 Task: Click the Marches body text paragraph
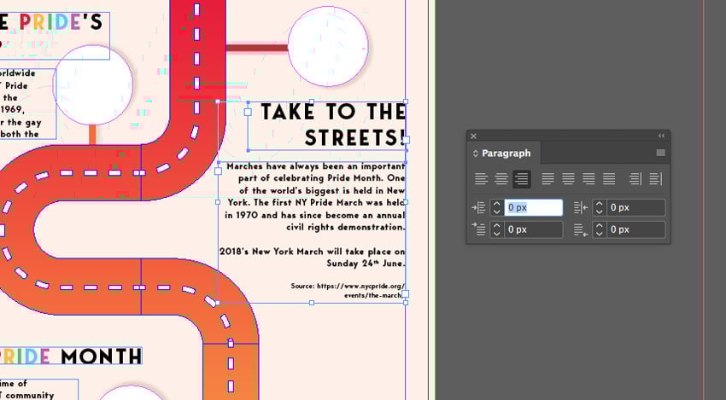pos(315,196)
